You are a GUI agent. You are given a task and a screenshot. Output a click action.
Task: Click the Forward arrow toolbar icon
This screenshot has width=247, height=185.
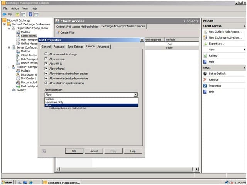10,15
